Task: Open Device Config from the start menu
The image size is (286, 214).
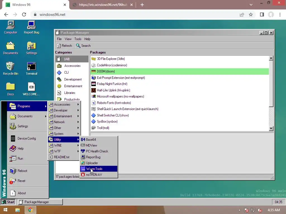Action: (27, 138)
